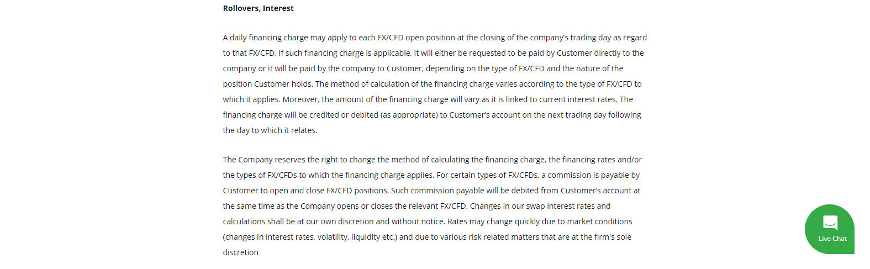Click the final standalone word "discretion"

[241, 252]
